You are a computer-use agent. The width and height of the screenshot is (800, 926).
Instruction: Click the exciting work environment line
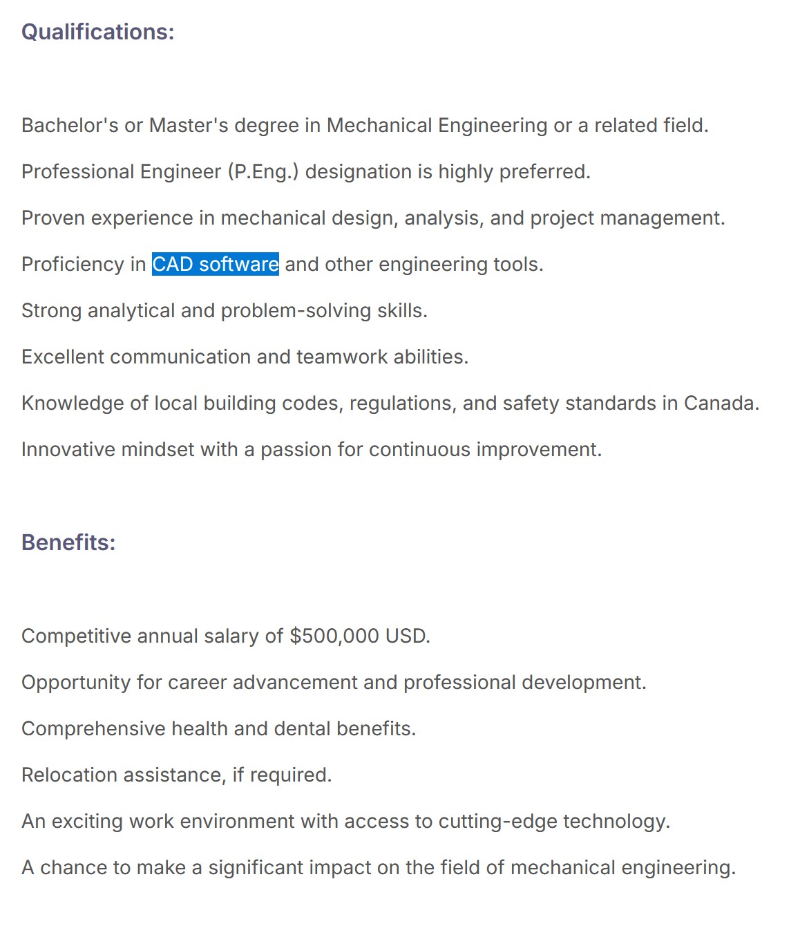coord(346,821)
